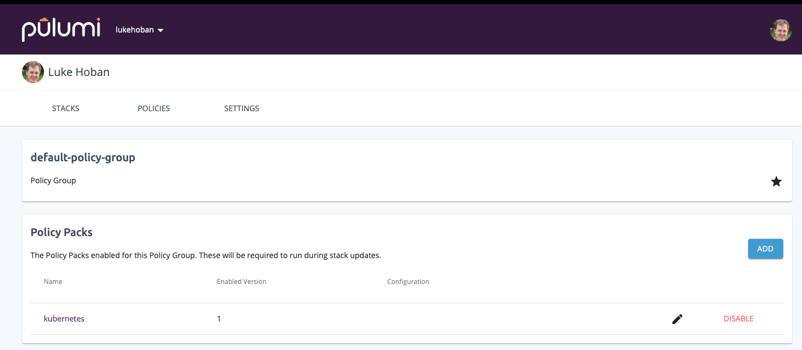Open the kubernetes policy pack link
Image resolution: width=802 pixels, height=350 pixels.
point(64,319)
